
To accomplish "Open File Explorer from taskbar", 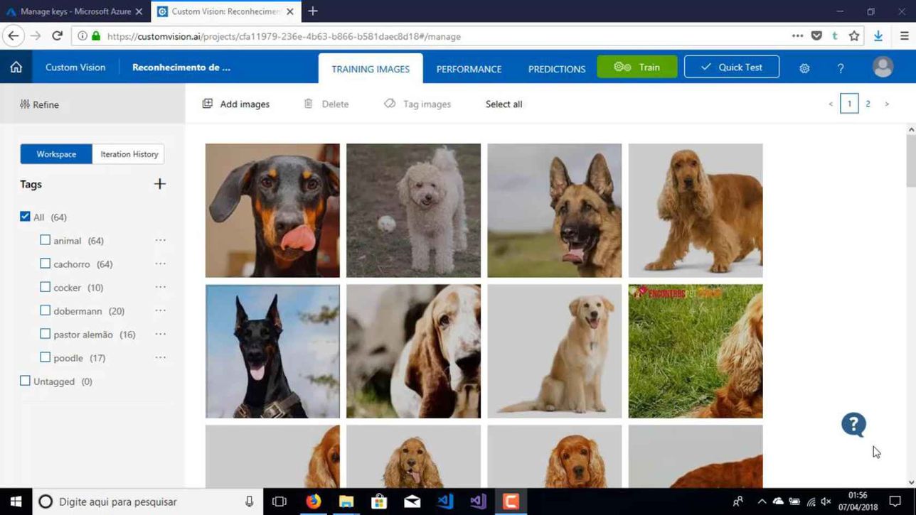I will pos(346,502).
